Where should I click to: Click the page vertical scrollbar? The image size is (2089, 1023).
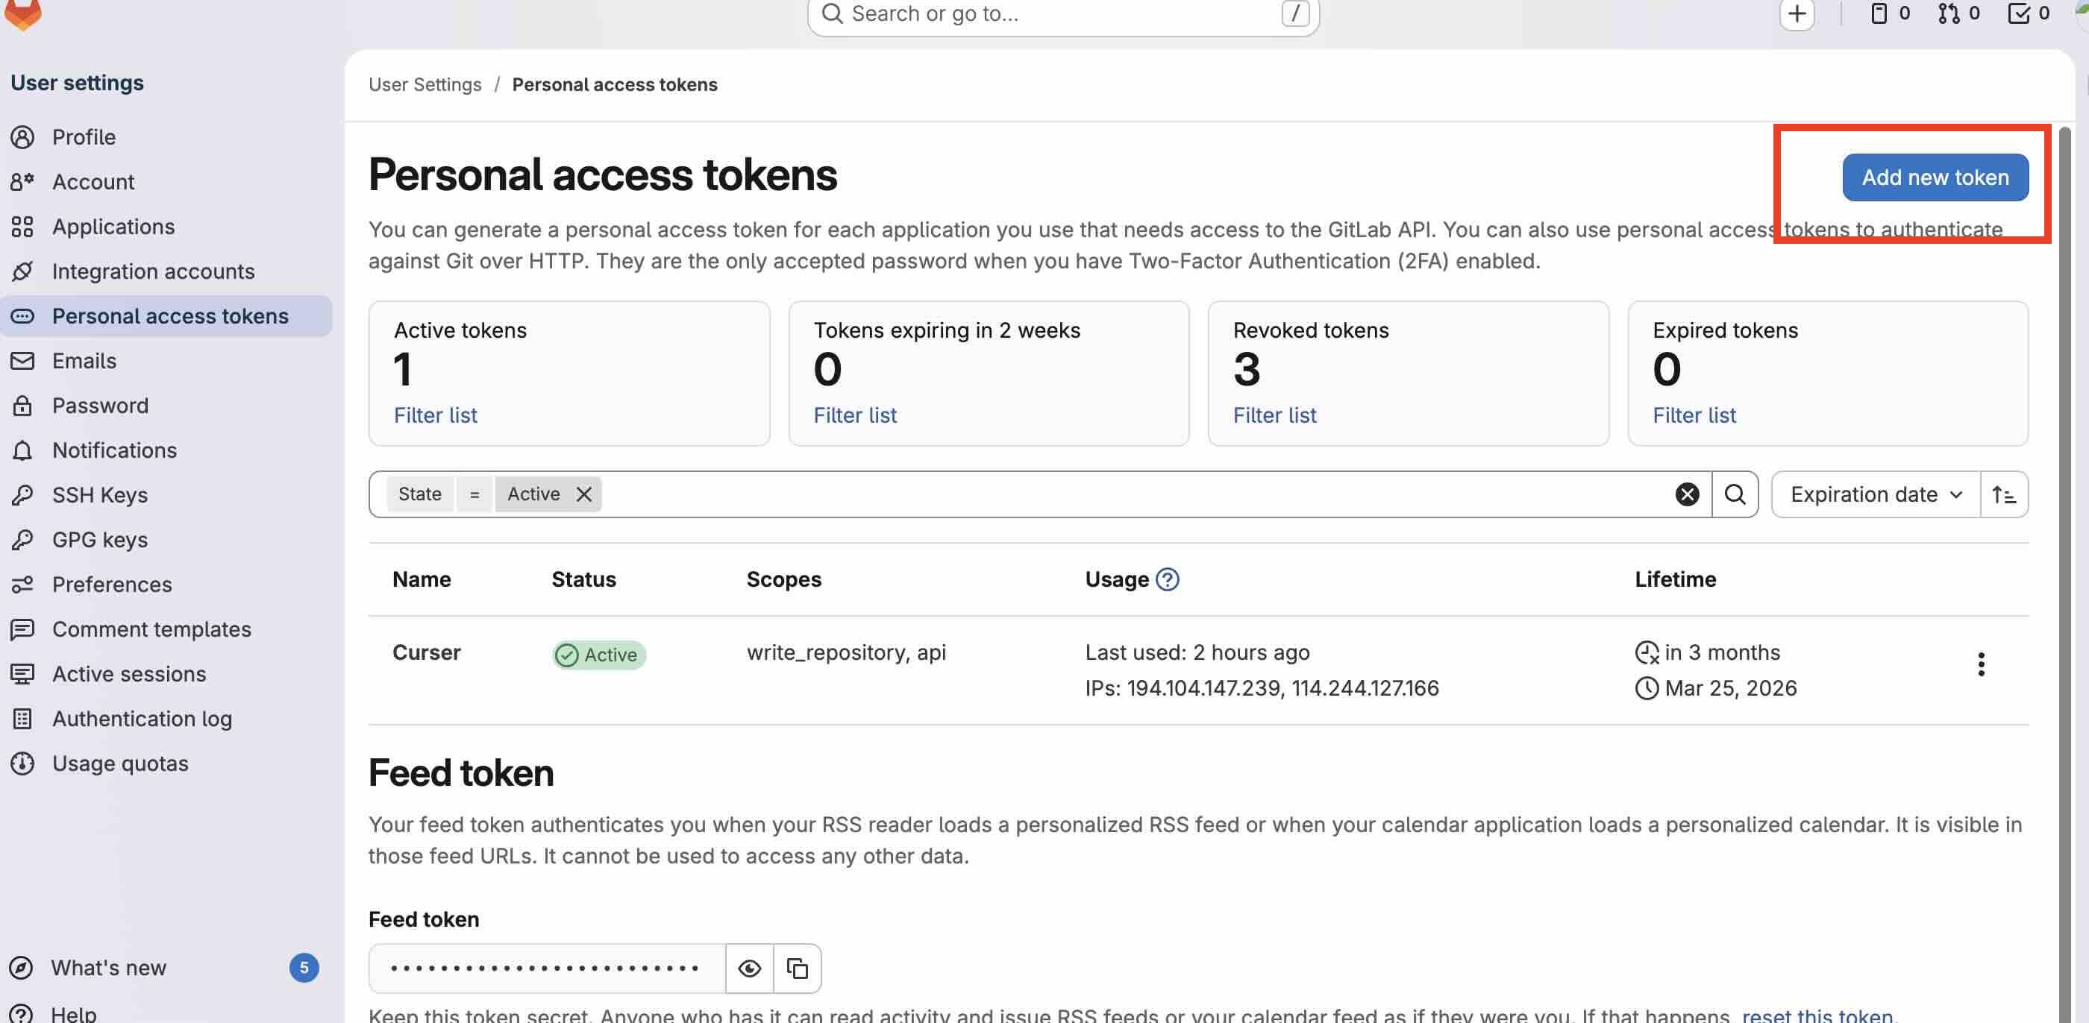point(2064,567)
